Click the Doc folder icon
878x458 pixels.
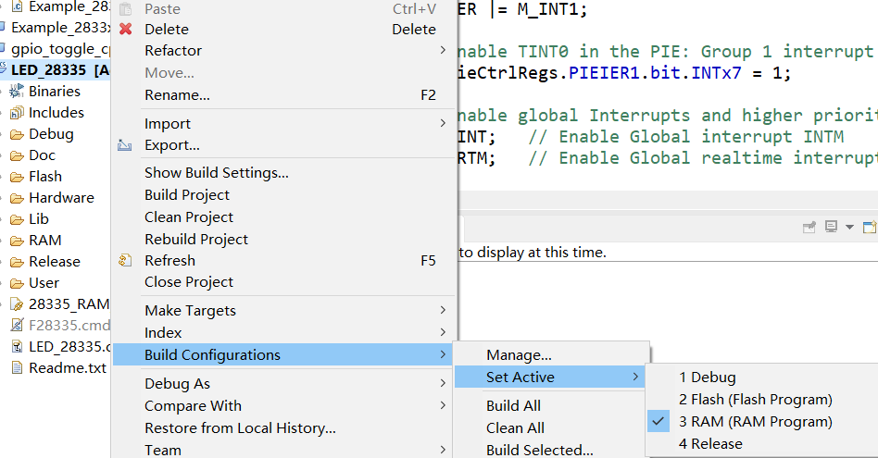[x=18, y=155]
